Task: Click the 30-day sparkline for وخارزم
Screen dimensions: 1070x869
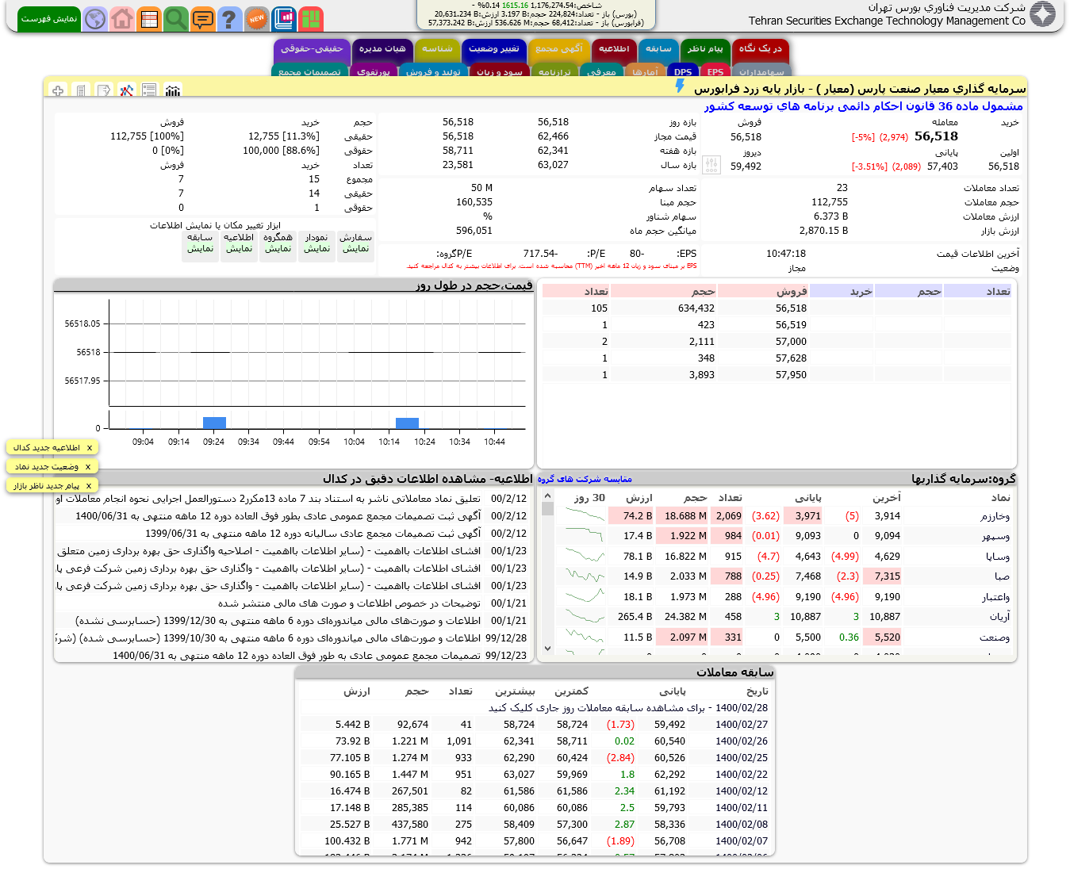Action: pyautogui.click(x=585, y=515)
